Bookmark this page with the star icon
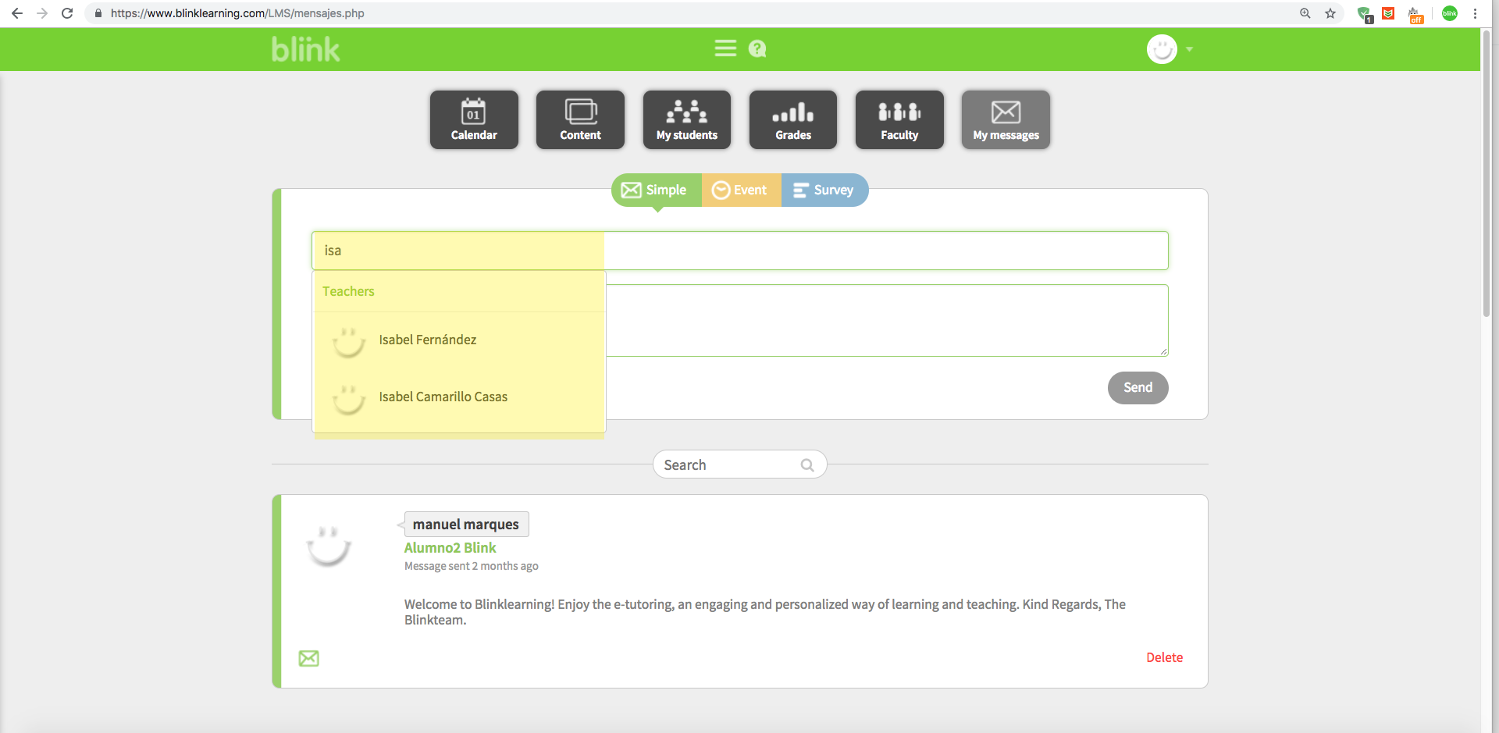 point(1330,13)
